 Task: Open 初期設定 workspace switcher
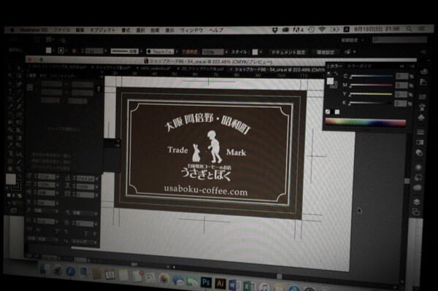click(x=351, y=40)
